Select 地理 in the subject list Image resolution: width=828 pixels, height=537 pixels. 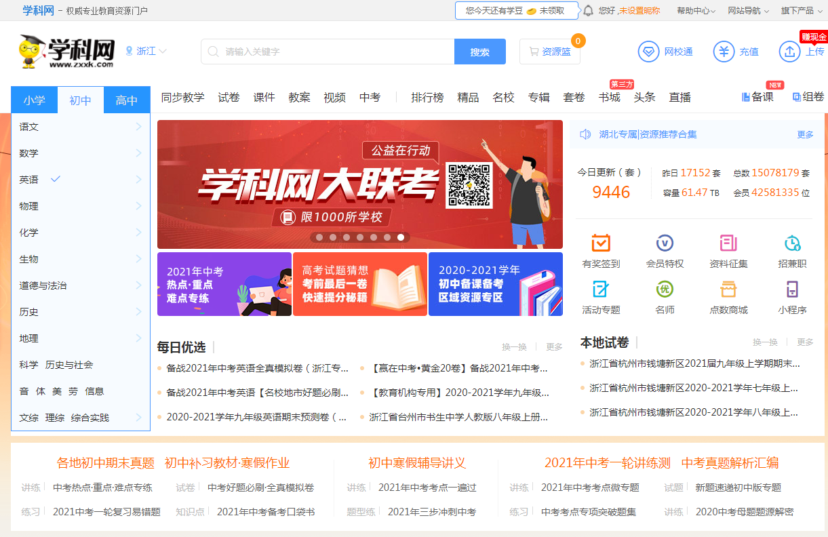pos(29,338)
